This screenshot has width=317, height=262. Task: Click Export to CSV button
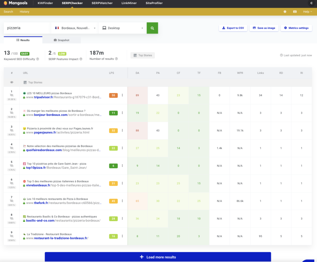click(233, 28)
